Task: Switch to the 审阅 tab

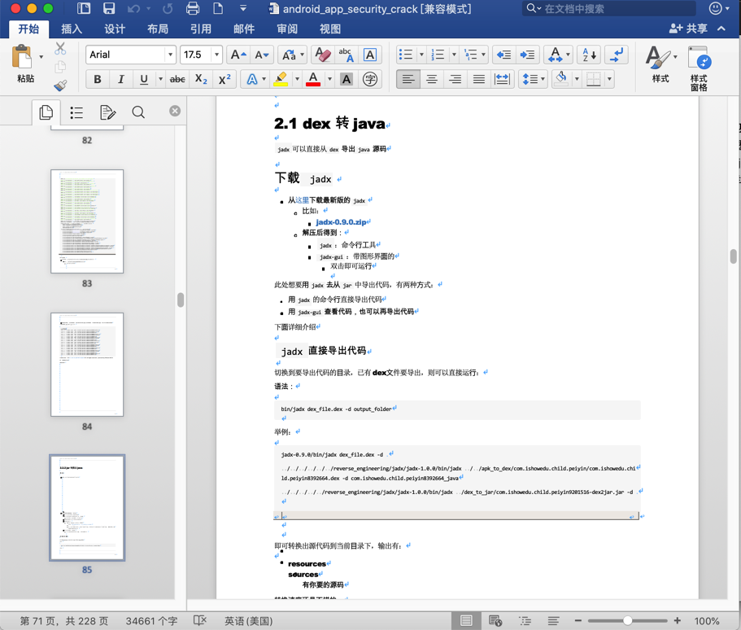Action: pyautogui.click(x=287, y=28)
